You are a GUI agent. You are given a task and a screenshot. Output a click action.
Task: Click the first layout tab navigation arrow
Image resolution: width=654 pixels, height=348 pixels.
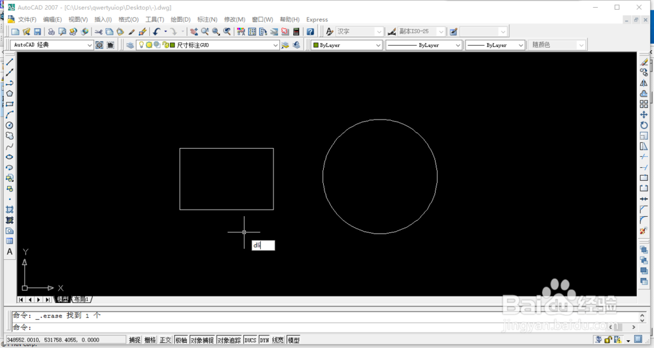[21, 299]
